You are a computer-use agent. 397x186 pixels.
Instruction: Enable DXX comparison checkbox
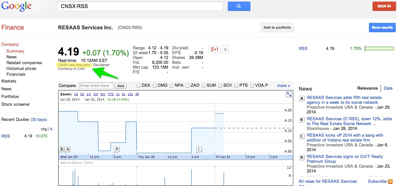139,86
